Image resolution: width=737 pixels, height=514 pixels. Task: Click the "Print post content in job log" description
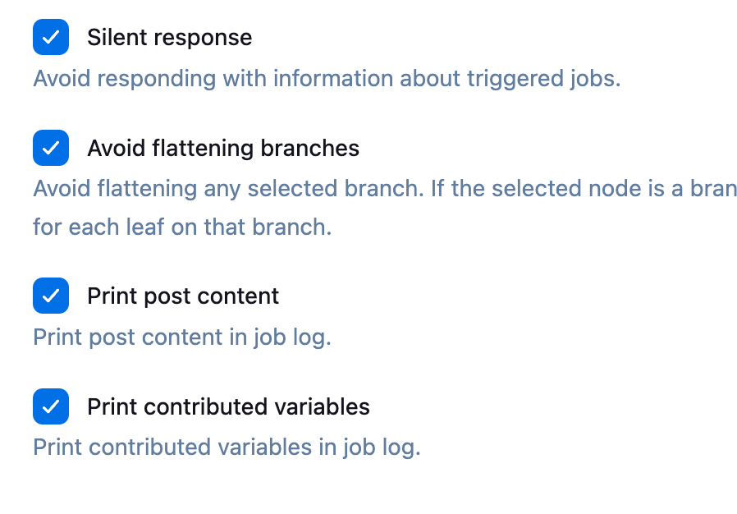[182, 337]
